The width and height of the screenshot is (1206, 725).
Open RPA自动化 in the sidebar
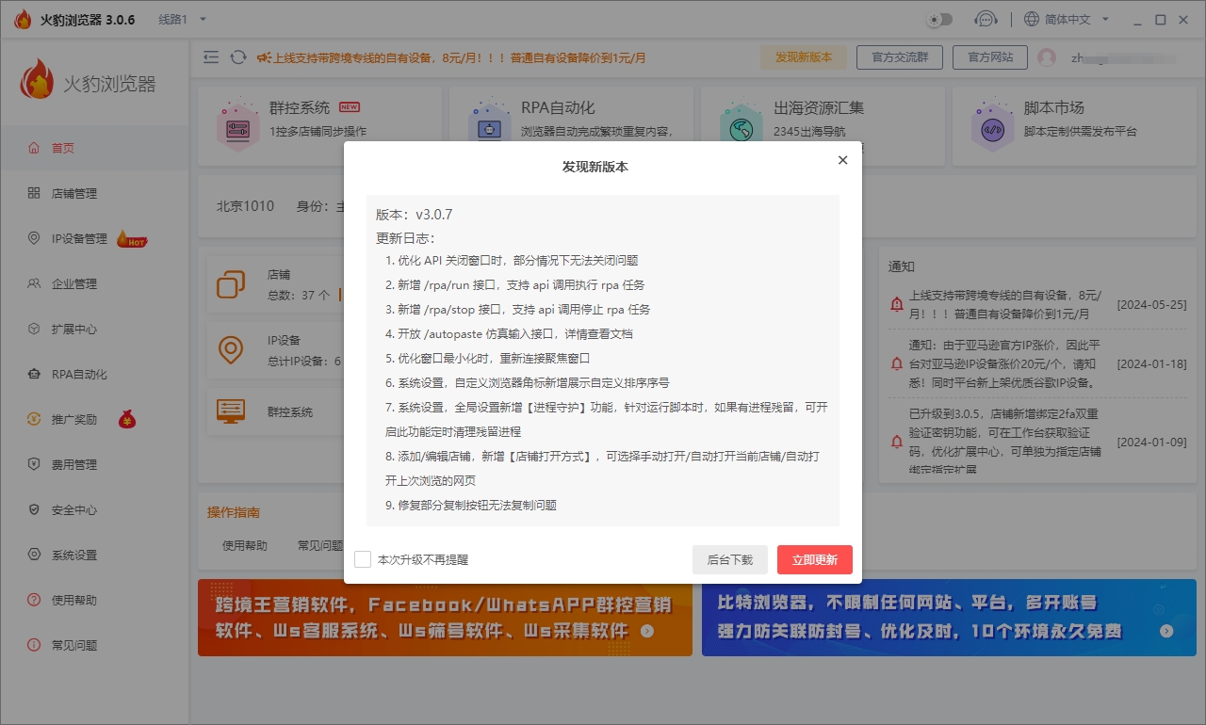[94, 374]
